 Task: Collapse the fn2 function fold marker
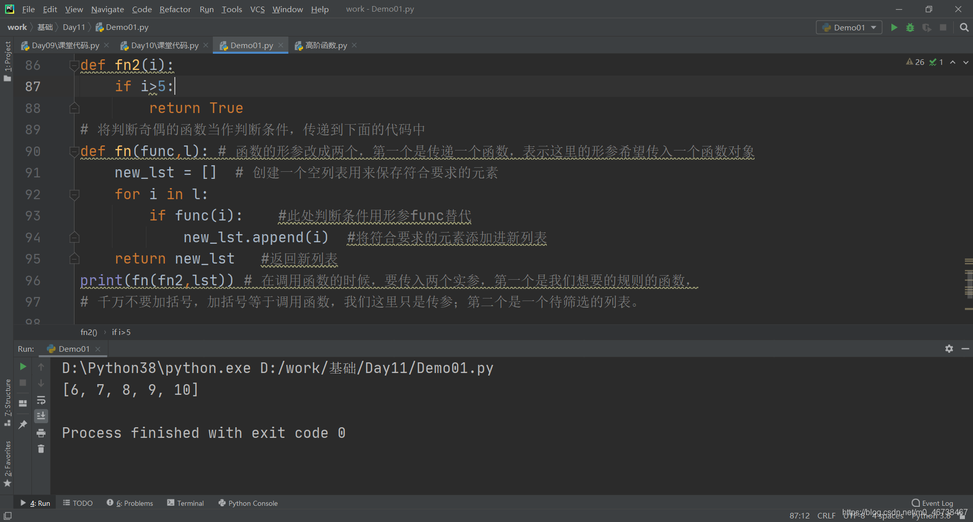pos(74,65)
